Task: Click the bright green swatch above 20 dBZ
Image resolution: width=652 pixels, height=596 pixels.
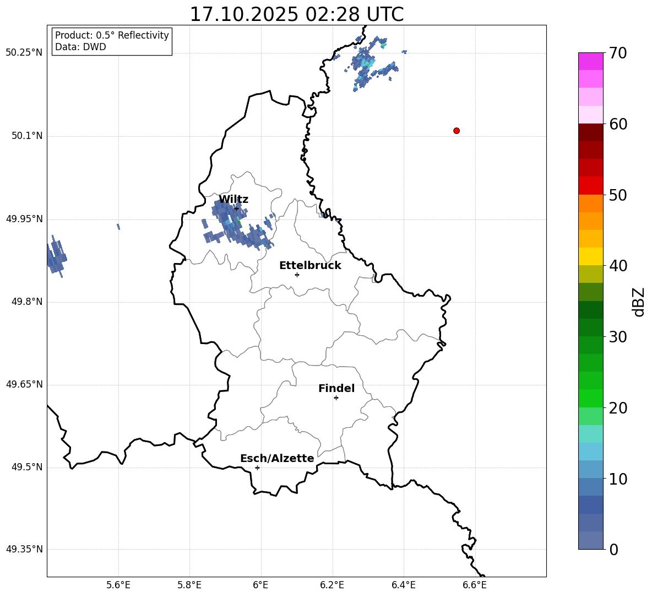Action: (590, 398)
